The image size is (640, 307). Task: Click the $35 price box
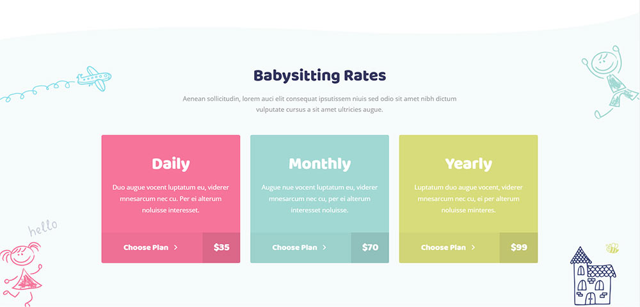pyautogui.click(x=221, y=248)
